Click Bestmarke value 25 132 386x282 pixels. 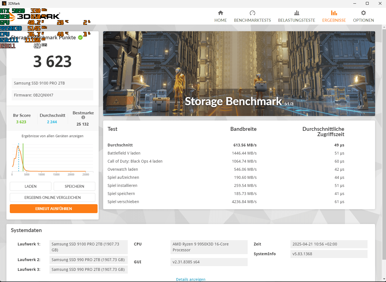coord(83,124)
